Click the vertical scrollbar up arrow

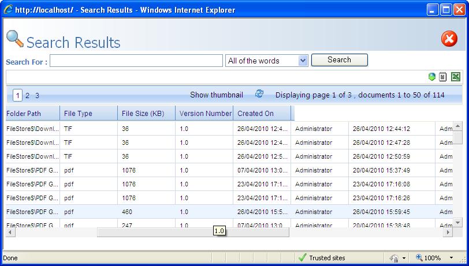tap(457, 126)
